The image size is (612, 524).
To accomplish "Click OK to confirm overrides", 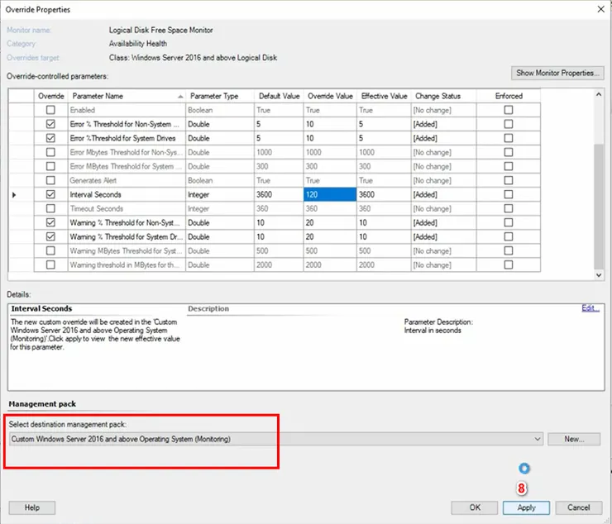I will point(475,507).
